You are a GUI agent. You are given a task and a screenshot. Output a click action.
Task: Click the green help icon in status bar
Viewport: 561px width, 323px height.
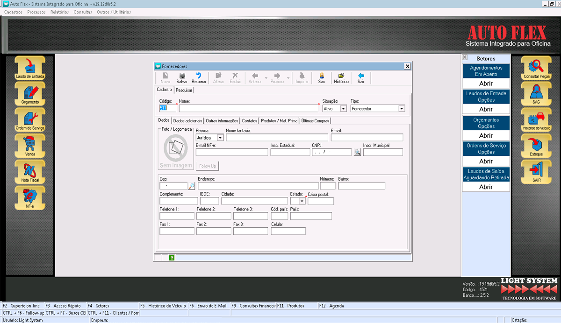pyautogui.click(x=172, y=258)
